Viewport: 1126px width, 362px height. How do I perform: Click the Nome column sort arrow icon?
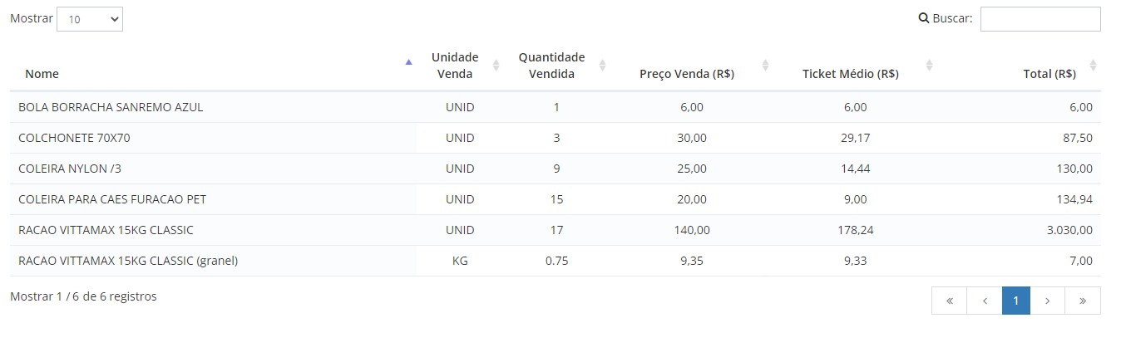click(408, 62)
